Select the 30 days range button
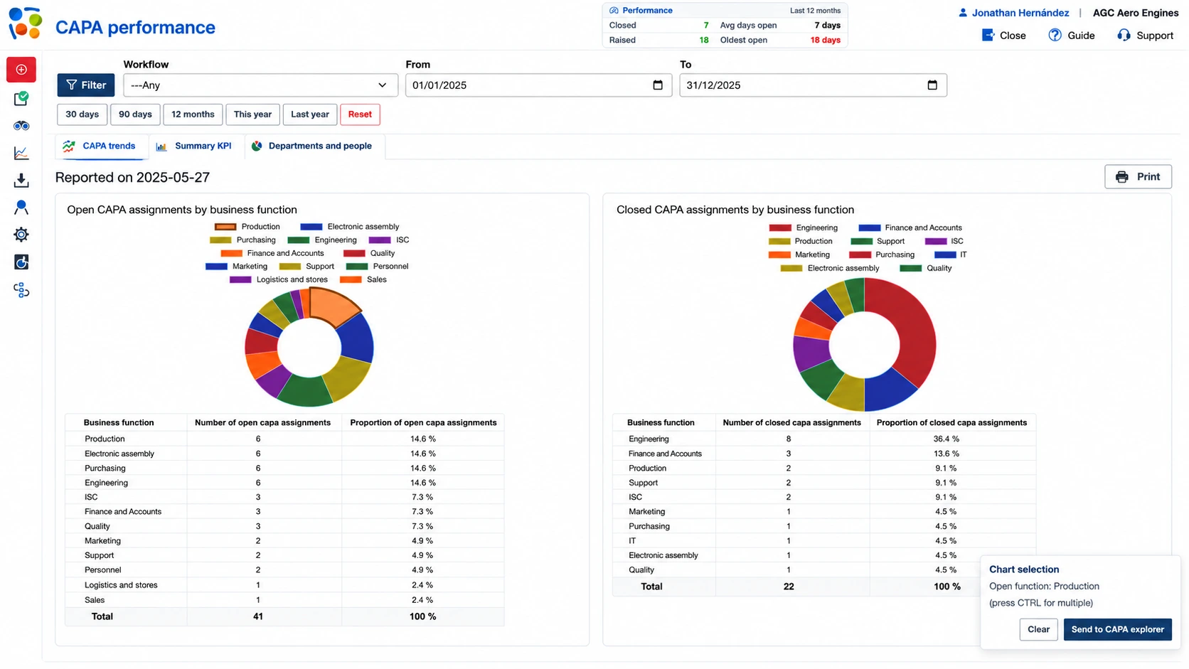 (82, 114)
